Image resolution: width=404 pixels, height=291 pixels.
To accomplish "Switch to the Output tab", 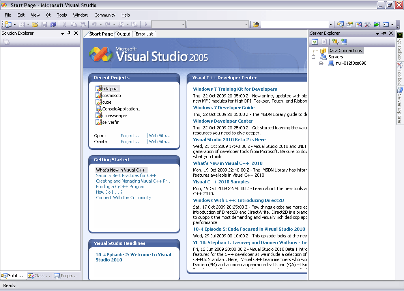I will [x=123, y=34].
